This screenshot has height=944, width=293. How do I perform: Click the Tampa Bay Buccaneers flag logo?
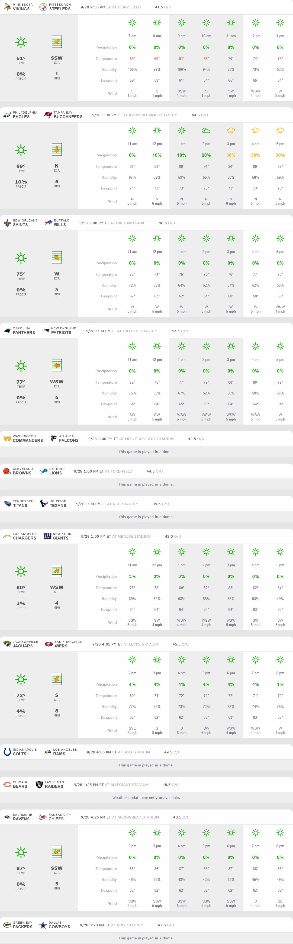48,115
